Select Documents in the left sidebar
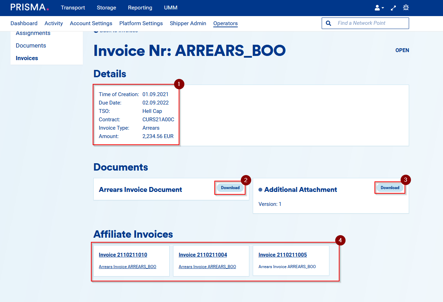 (31, 45)
